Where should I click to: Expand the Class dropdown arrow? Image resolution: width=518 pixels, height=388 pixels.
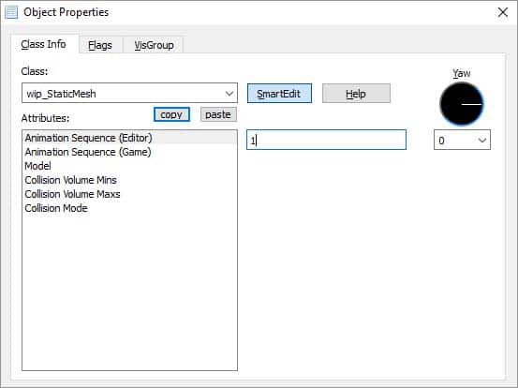tap(229, 94)
